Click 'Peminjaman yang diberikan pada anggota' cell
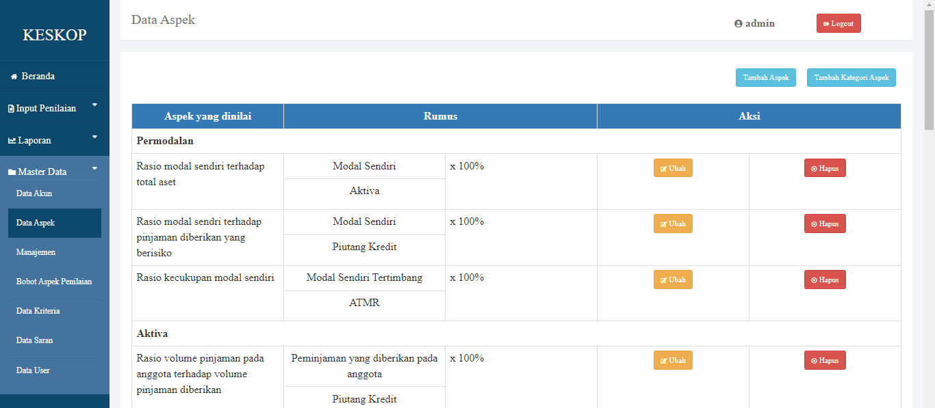Screen dimensions: 935x408 click(364, 366)
